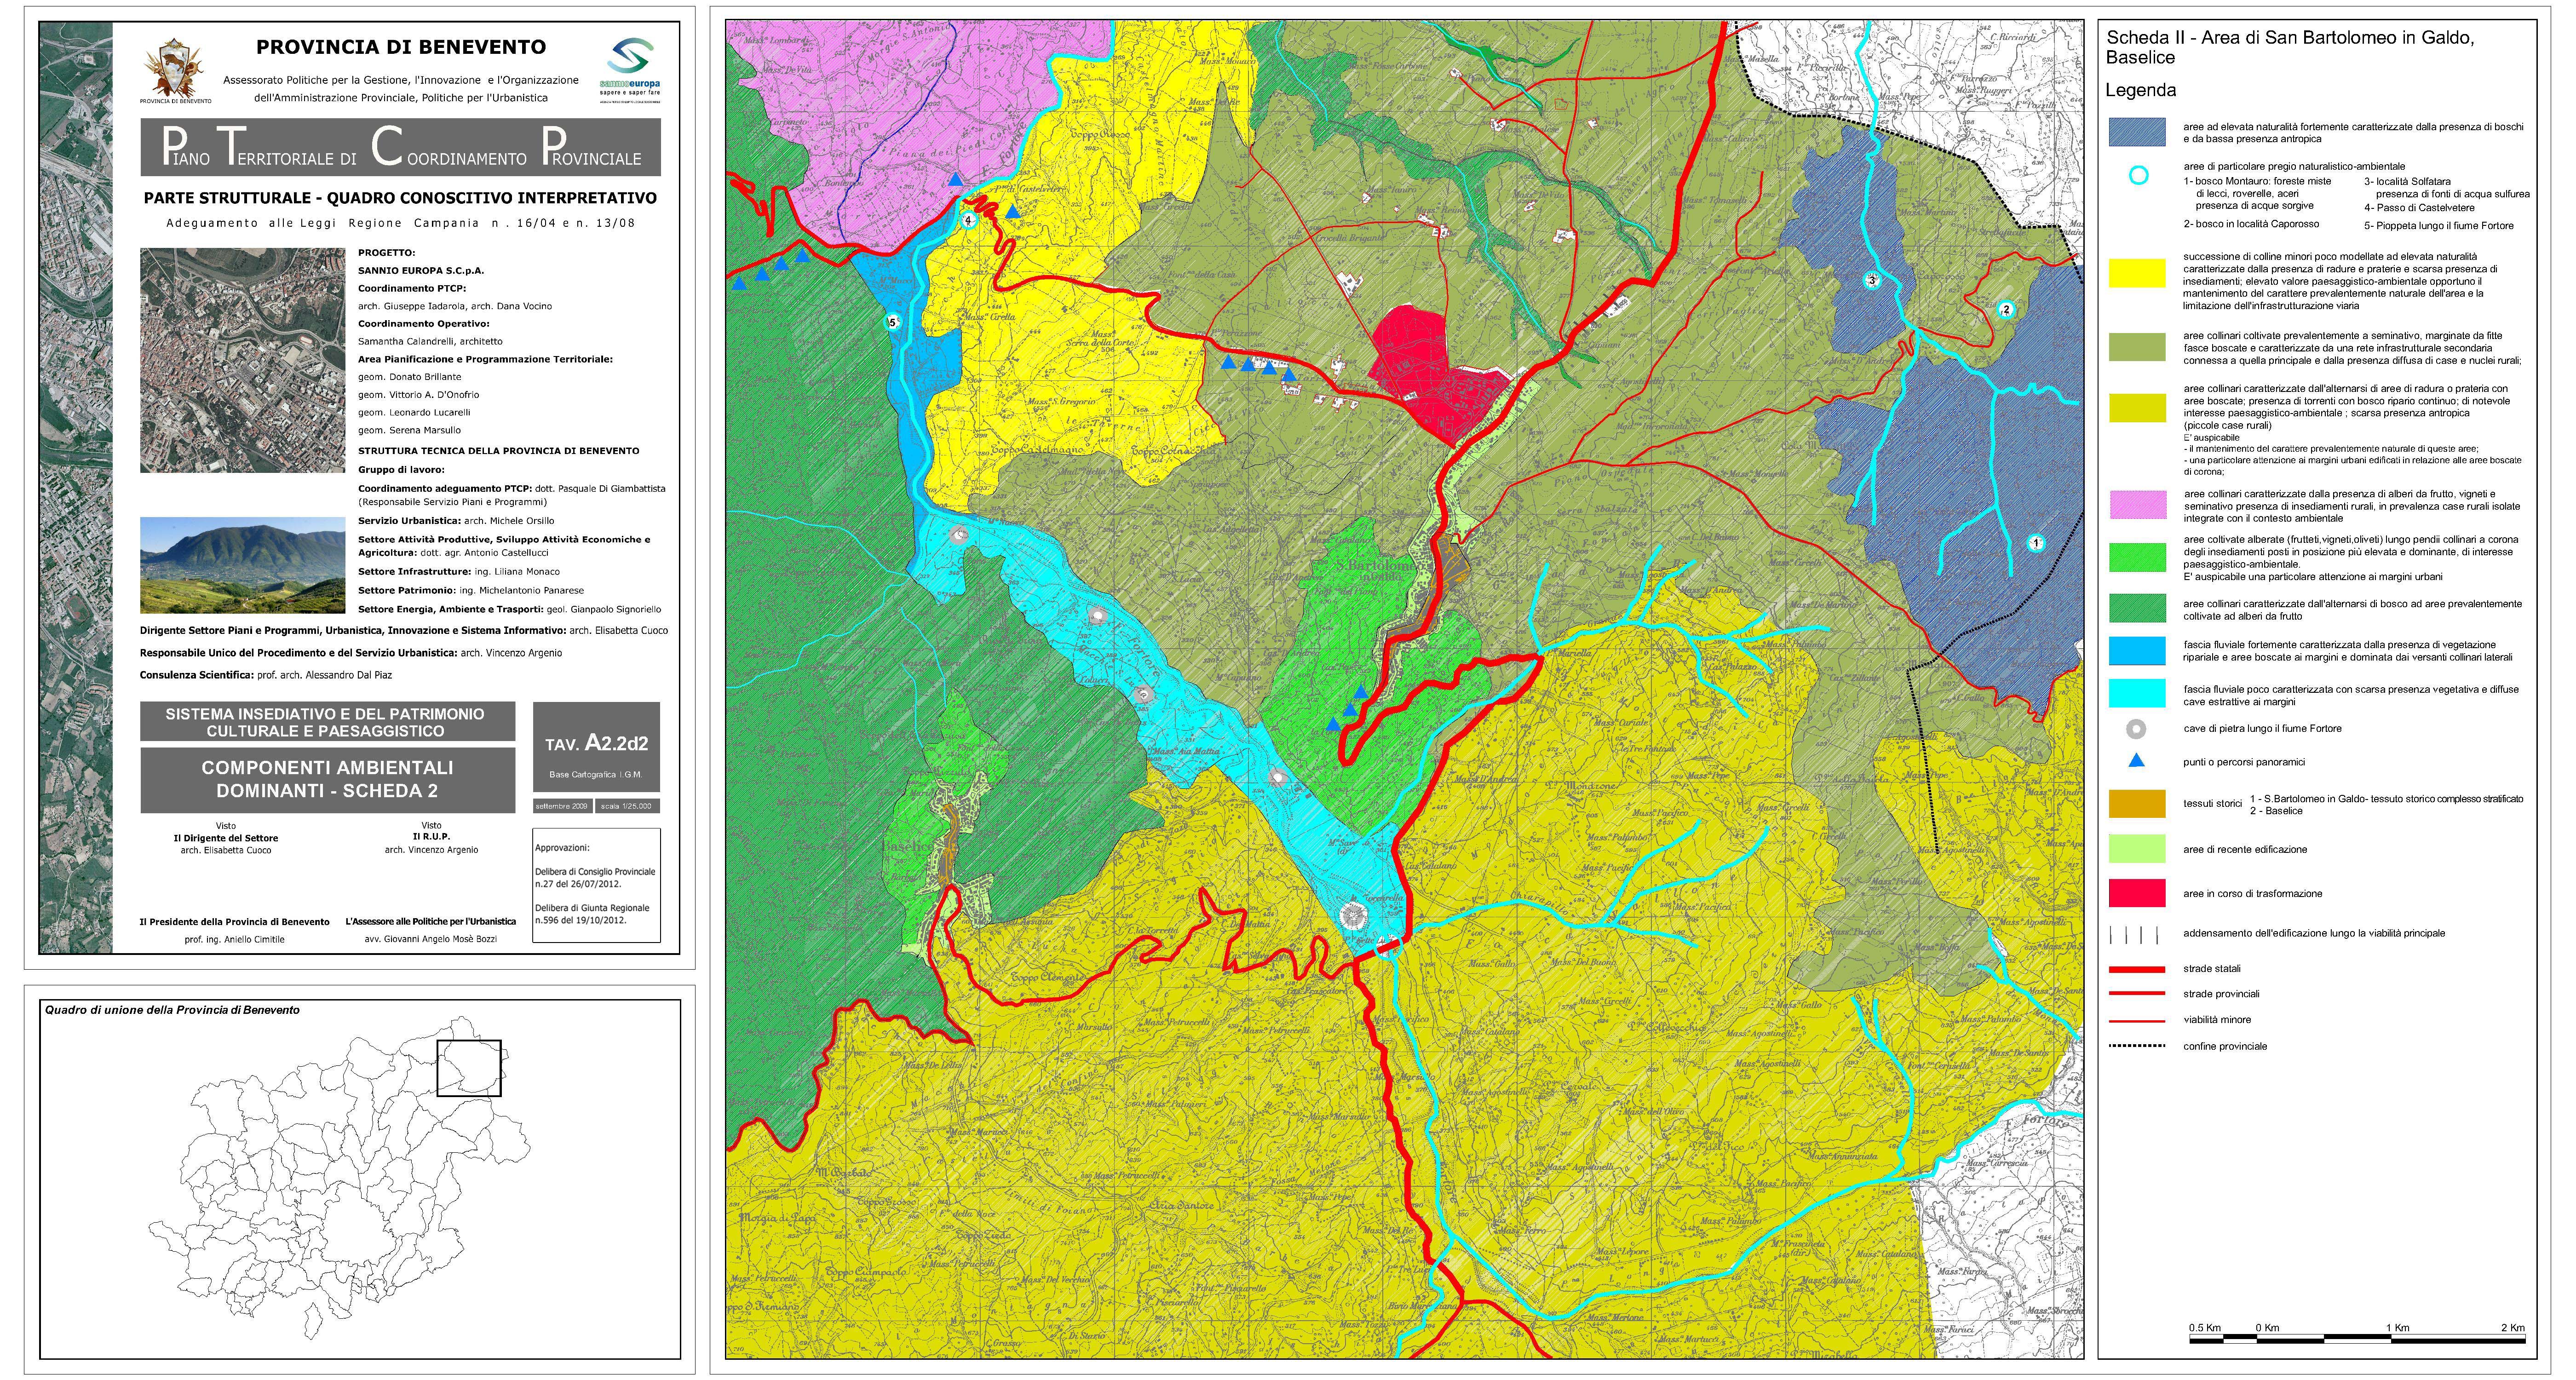
Task: Click the blue triangle just above marker 4
Action: [955, 179]
